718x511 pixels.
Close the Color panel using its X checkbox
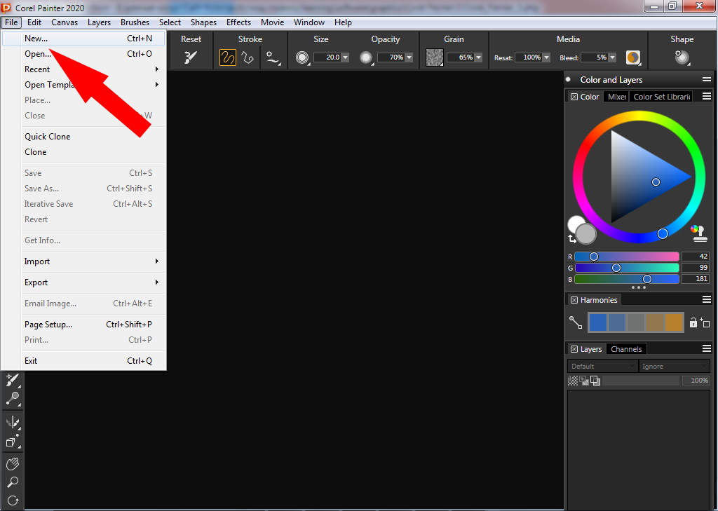pos(574,97)
